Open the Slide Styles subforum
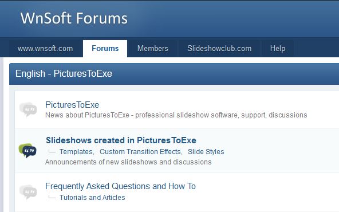This screenshot has height=212, width=339. (206, 152)
